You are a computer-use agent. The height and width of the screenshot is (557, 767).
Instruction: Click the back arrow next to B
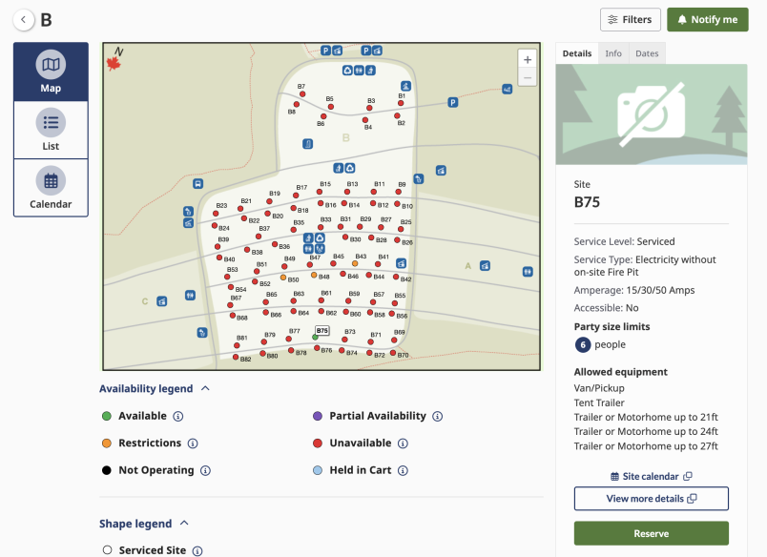click(x=24, y=20)
